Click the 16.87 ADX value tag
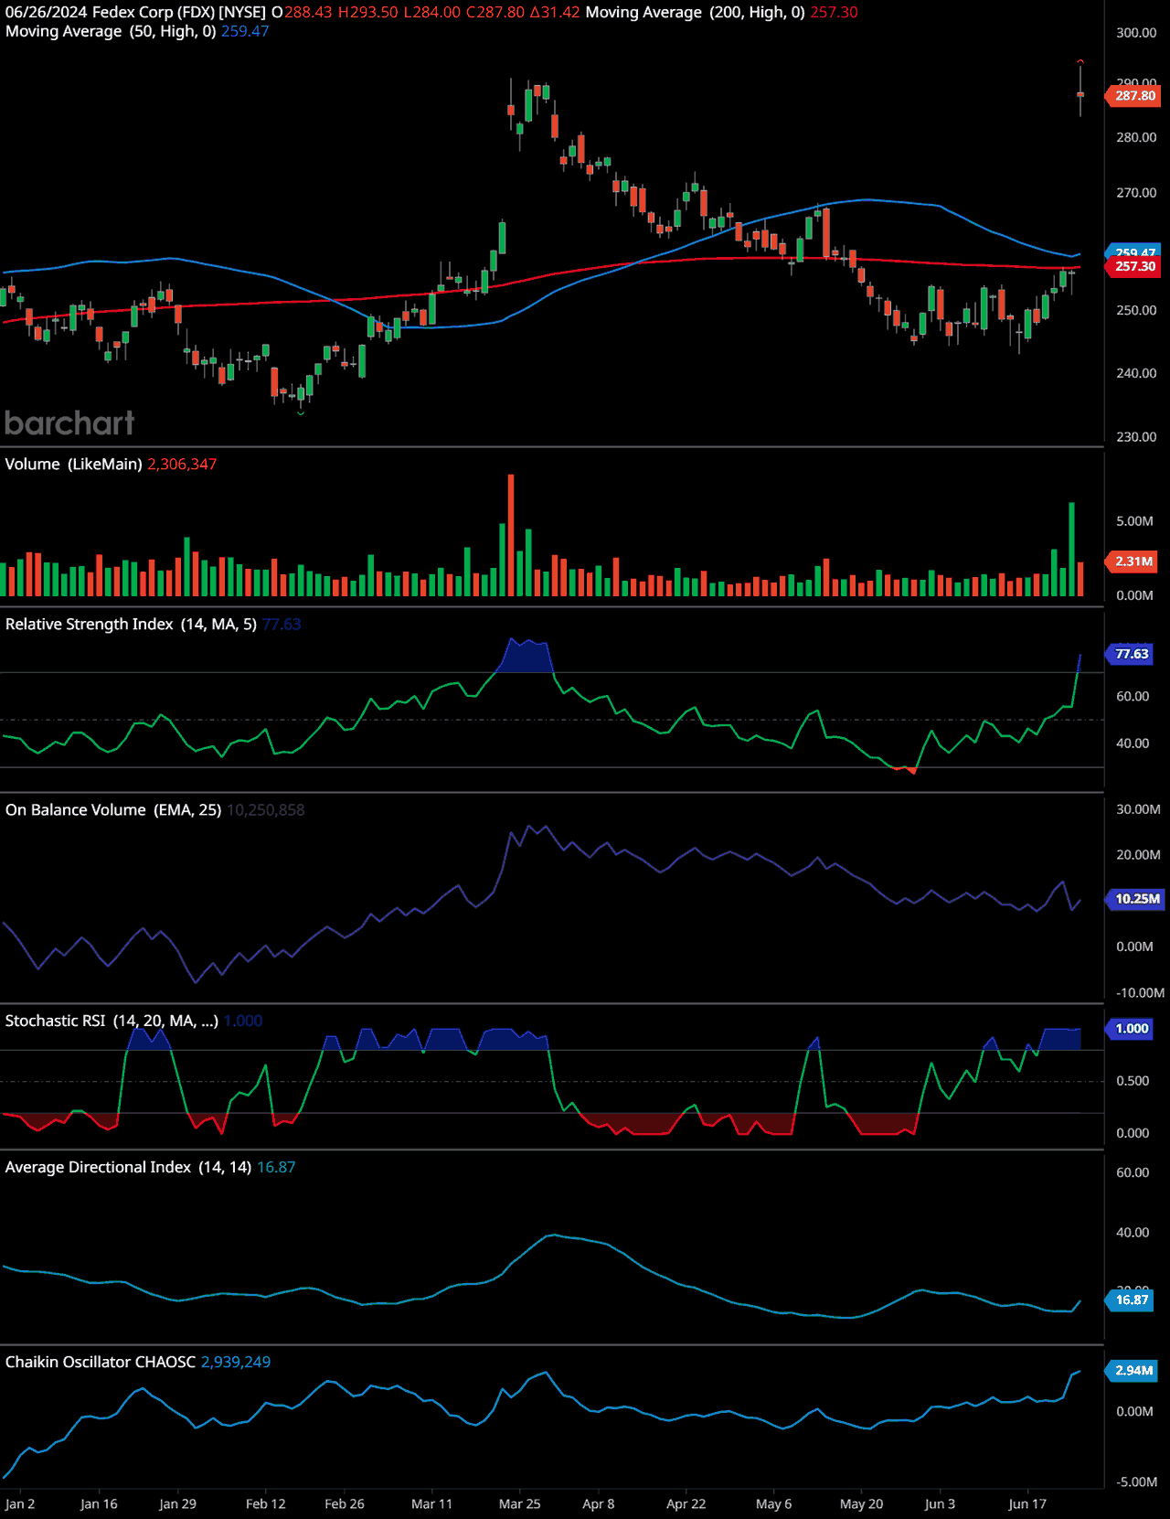 (1131, 1300)
